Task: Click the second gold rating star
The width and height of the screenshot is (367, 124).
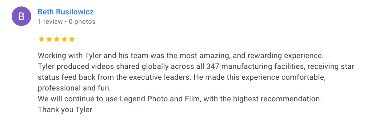Action: click(x=49, y=39)
